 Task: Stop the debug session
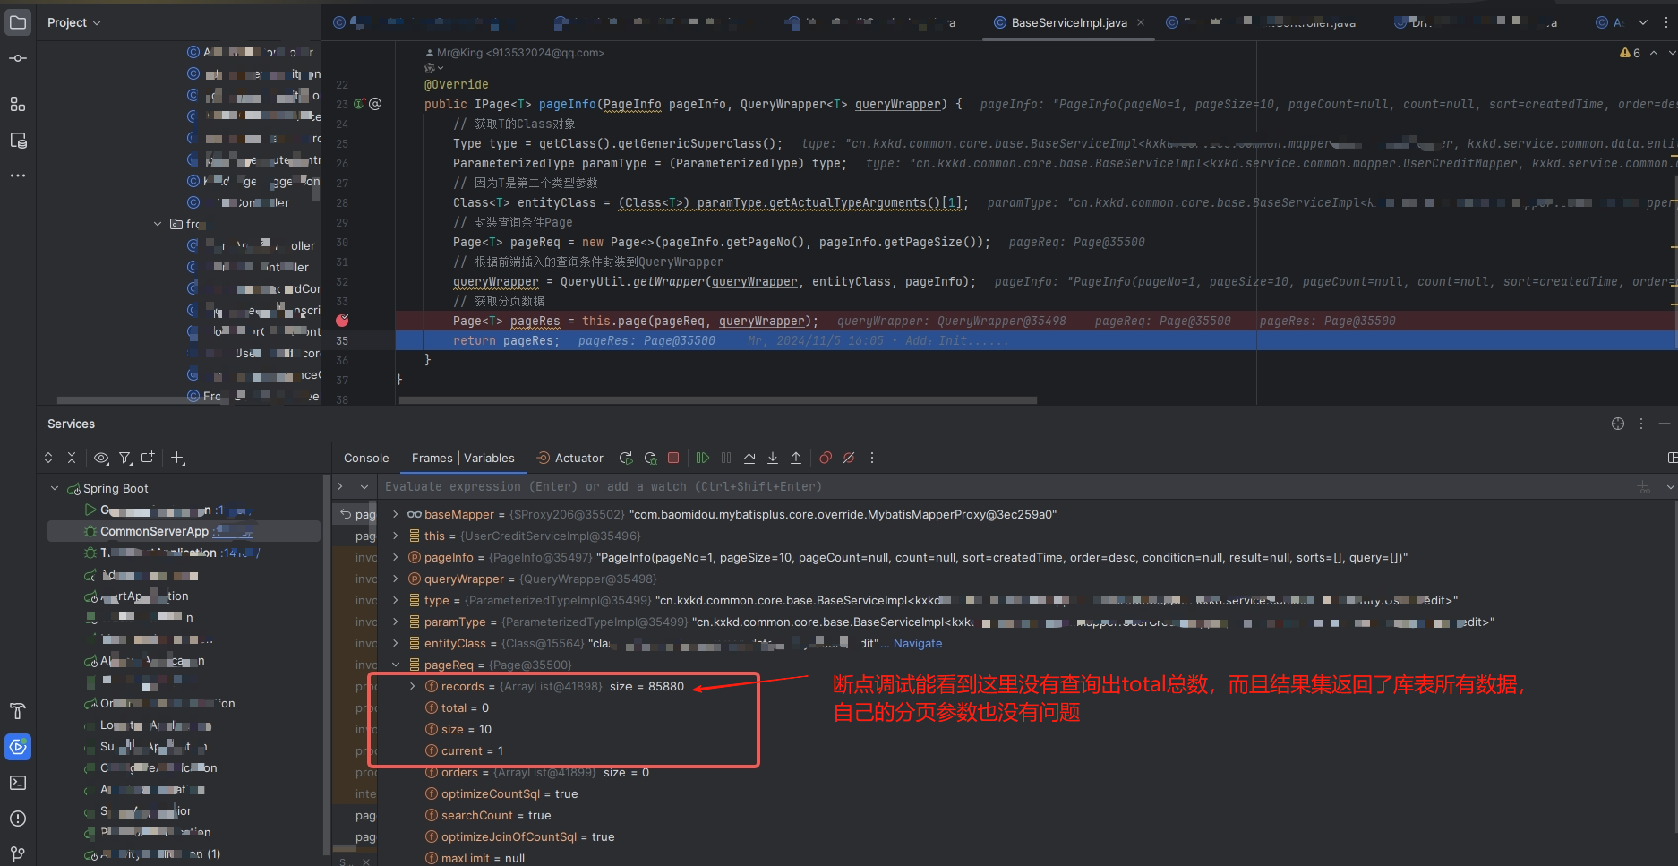(673, 458)
